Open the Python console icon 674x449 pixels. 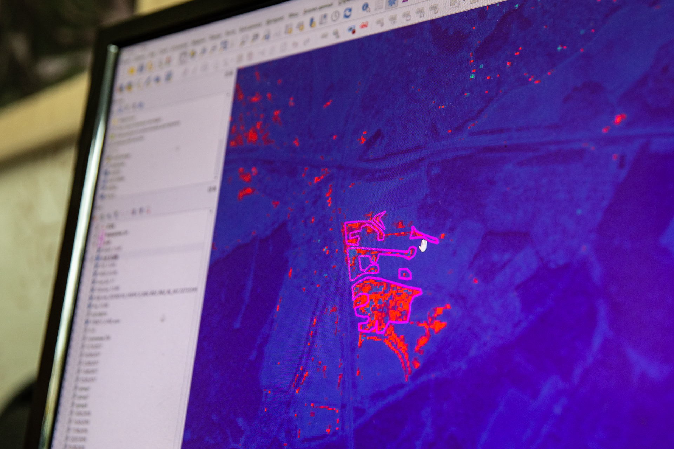pyautogui.click(x=312, y=22)
